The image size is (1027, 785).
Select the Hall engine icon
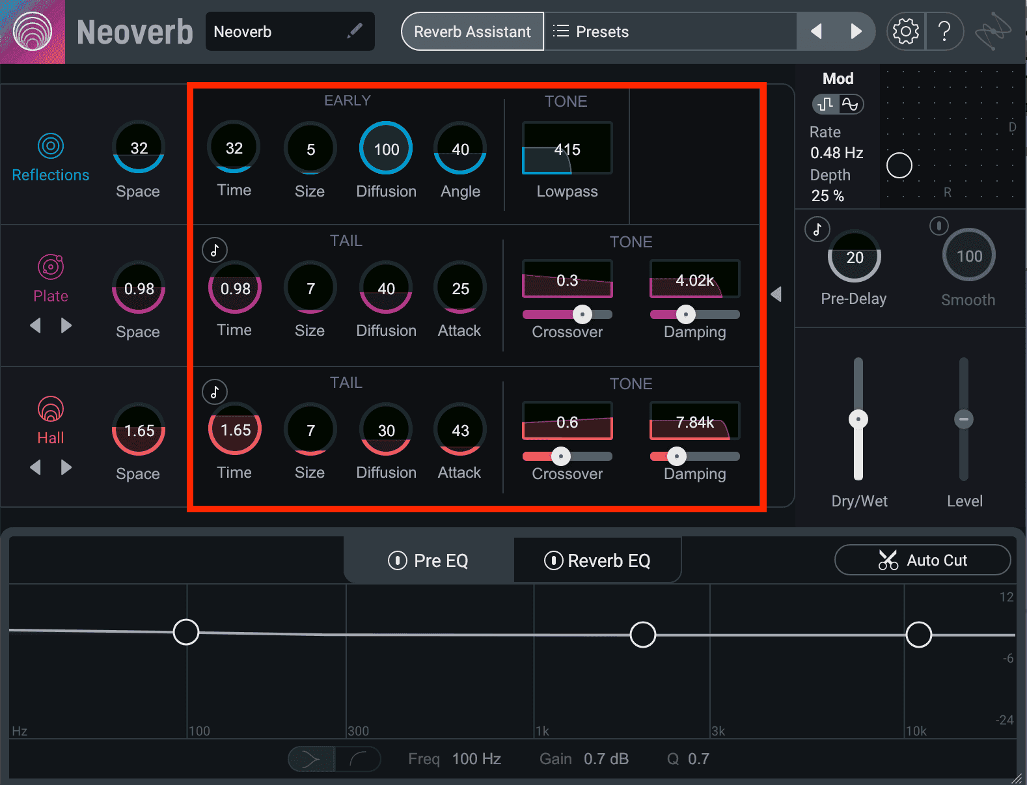(51, 409)
